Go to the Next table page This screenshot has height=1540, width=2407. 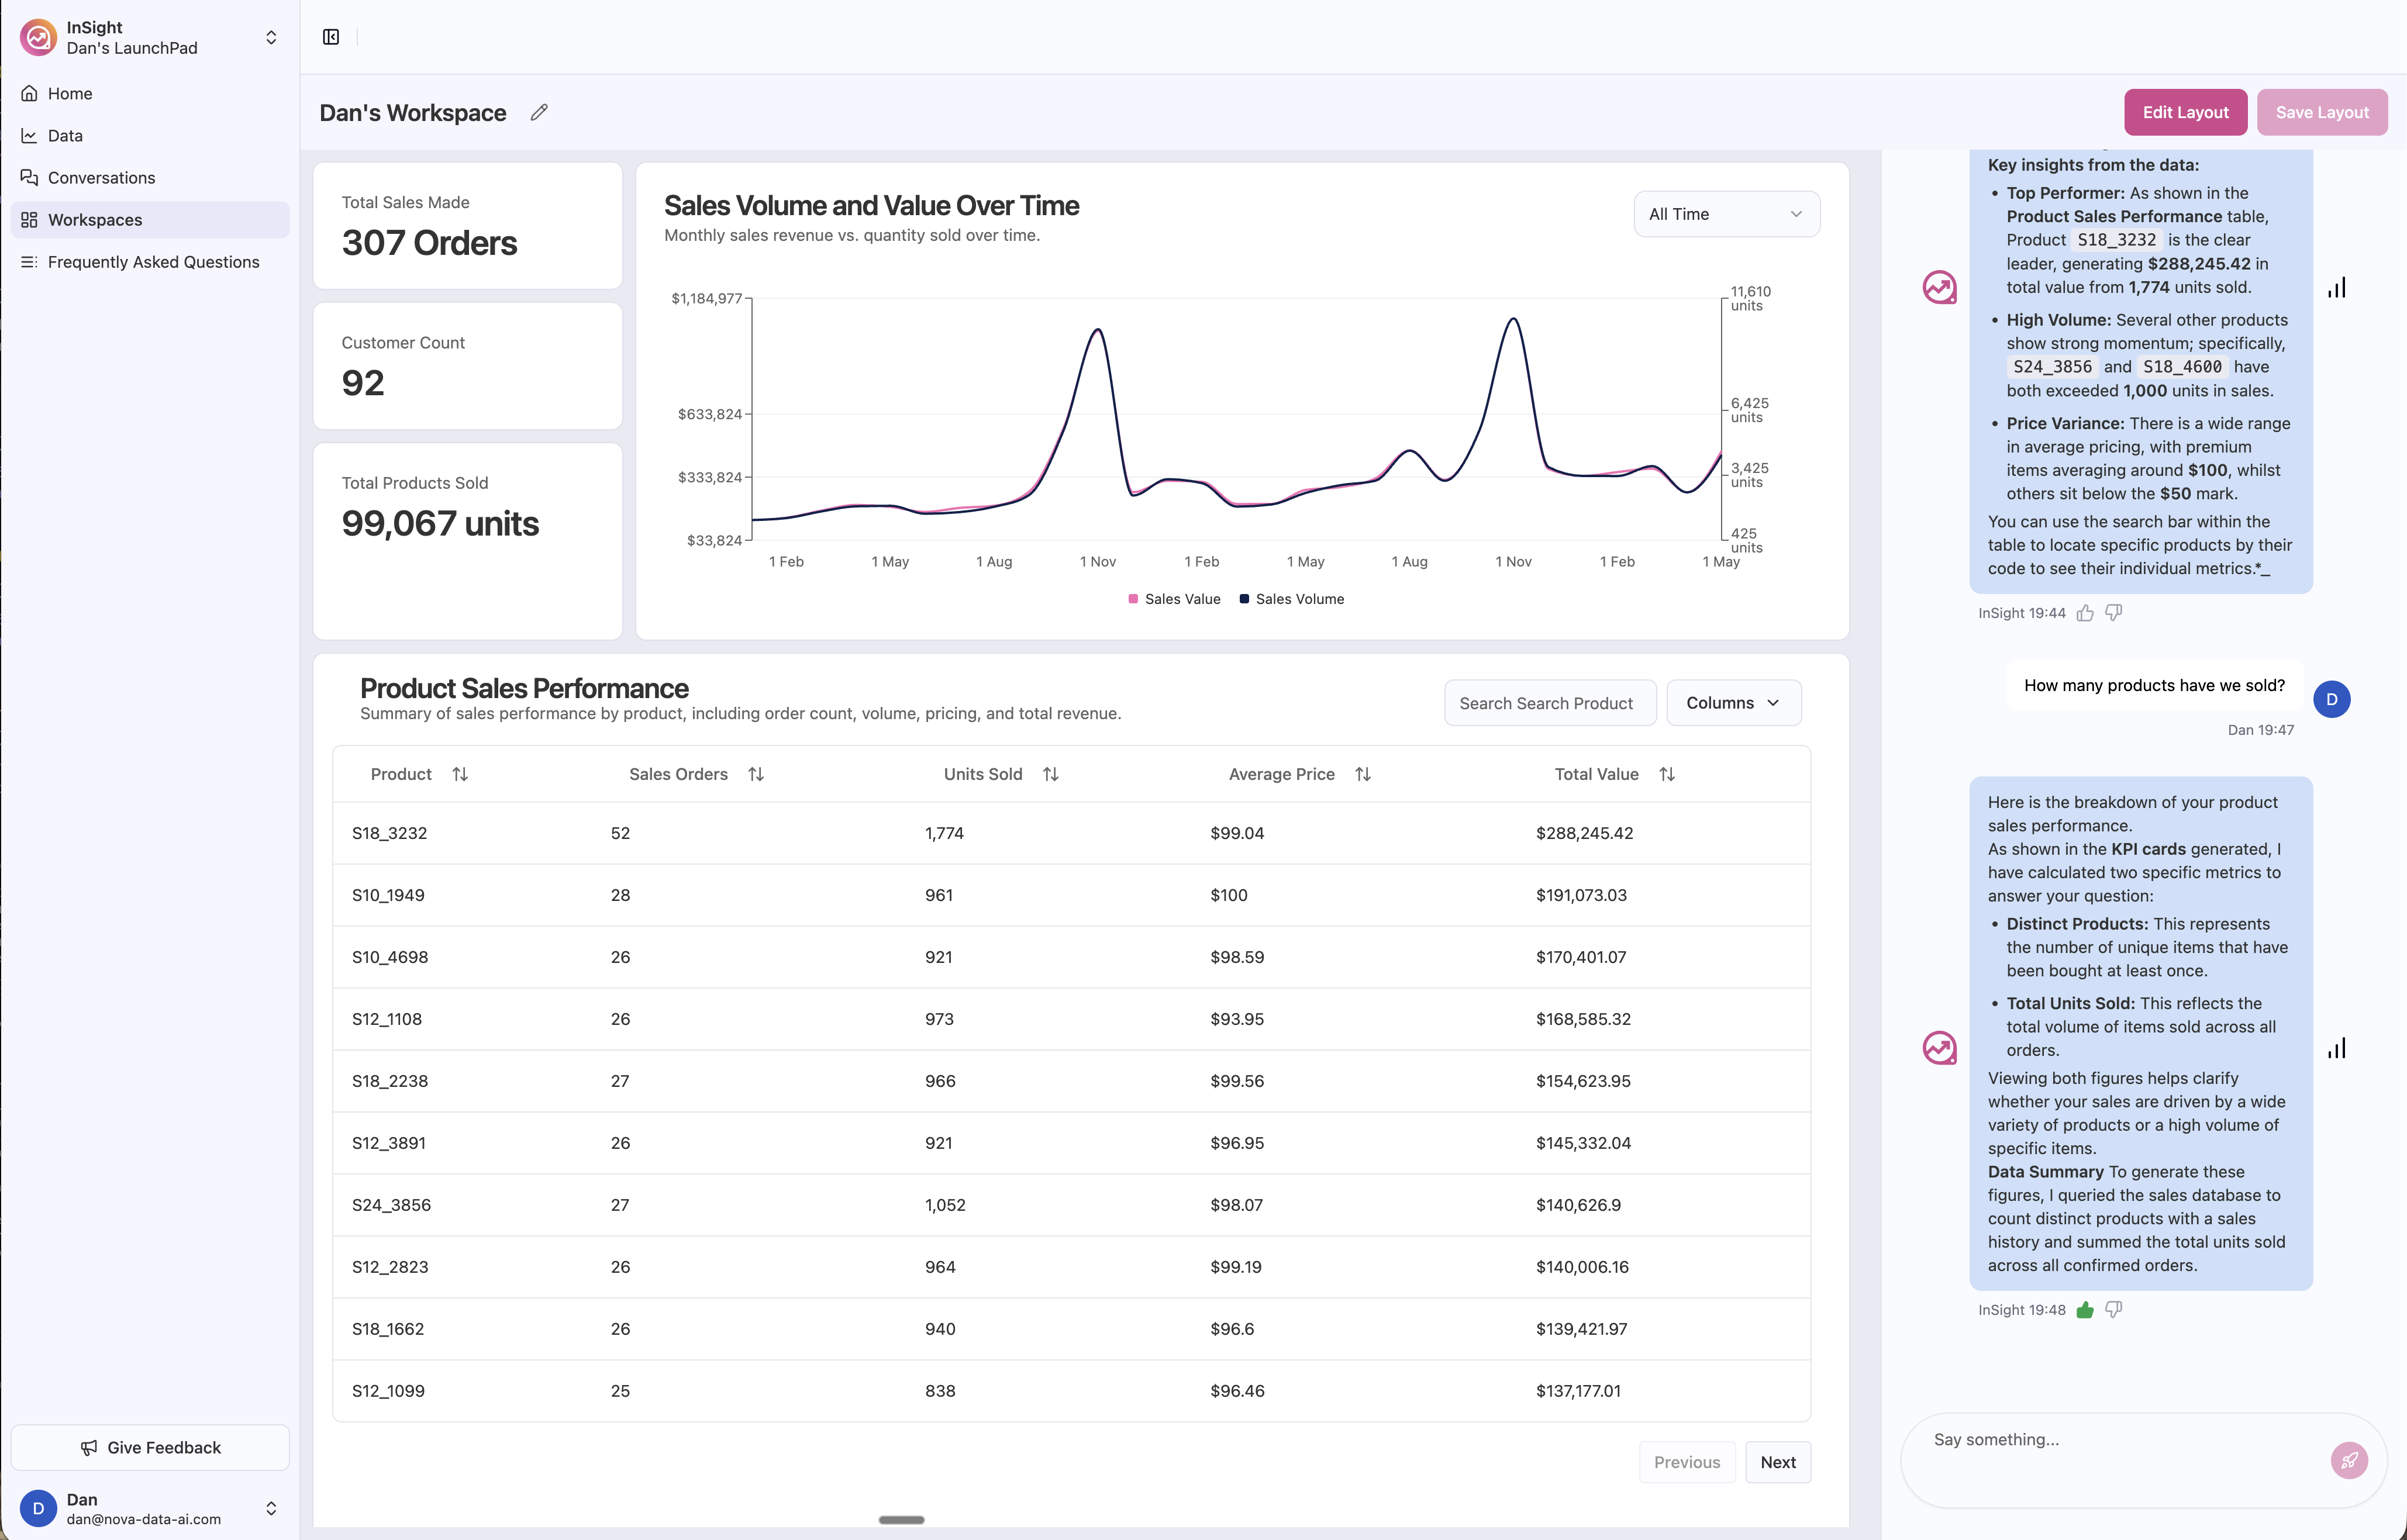[1777, 1462]
